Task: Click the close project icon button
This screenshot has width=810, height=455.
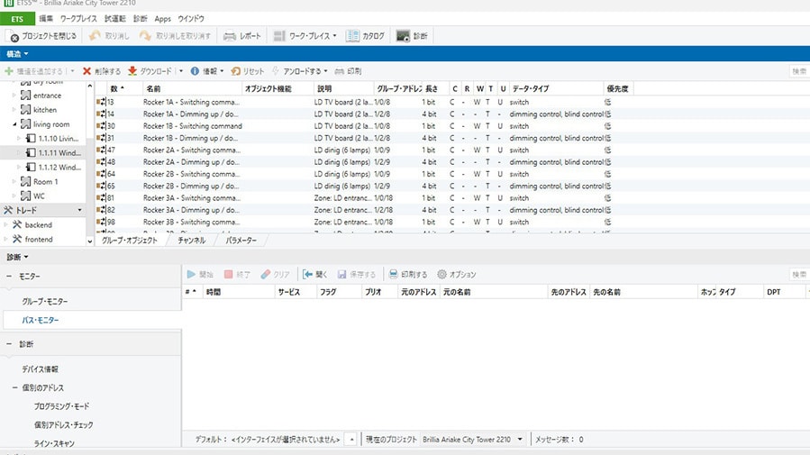Action: [x=14, y=37]
